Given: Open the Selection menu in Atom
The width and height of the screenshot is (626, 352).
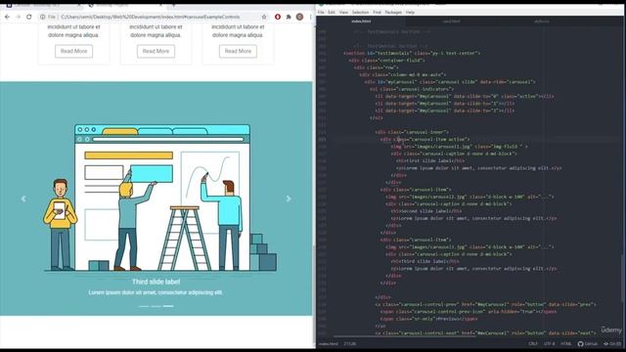Looking at the screenshot, I should (x=360, y=13).
